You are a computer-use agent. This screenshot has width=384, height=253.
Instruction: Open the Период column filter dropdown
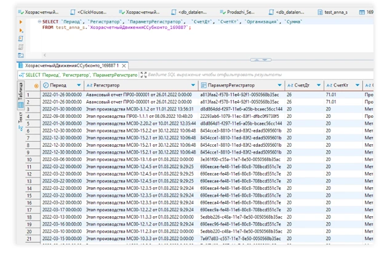pyautogui.click(x=79, y=85)
